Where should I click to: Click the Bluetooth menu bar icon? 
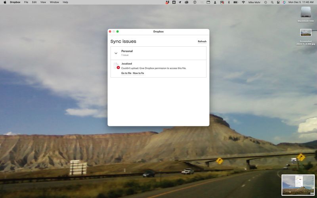pos(229,2)
